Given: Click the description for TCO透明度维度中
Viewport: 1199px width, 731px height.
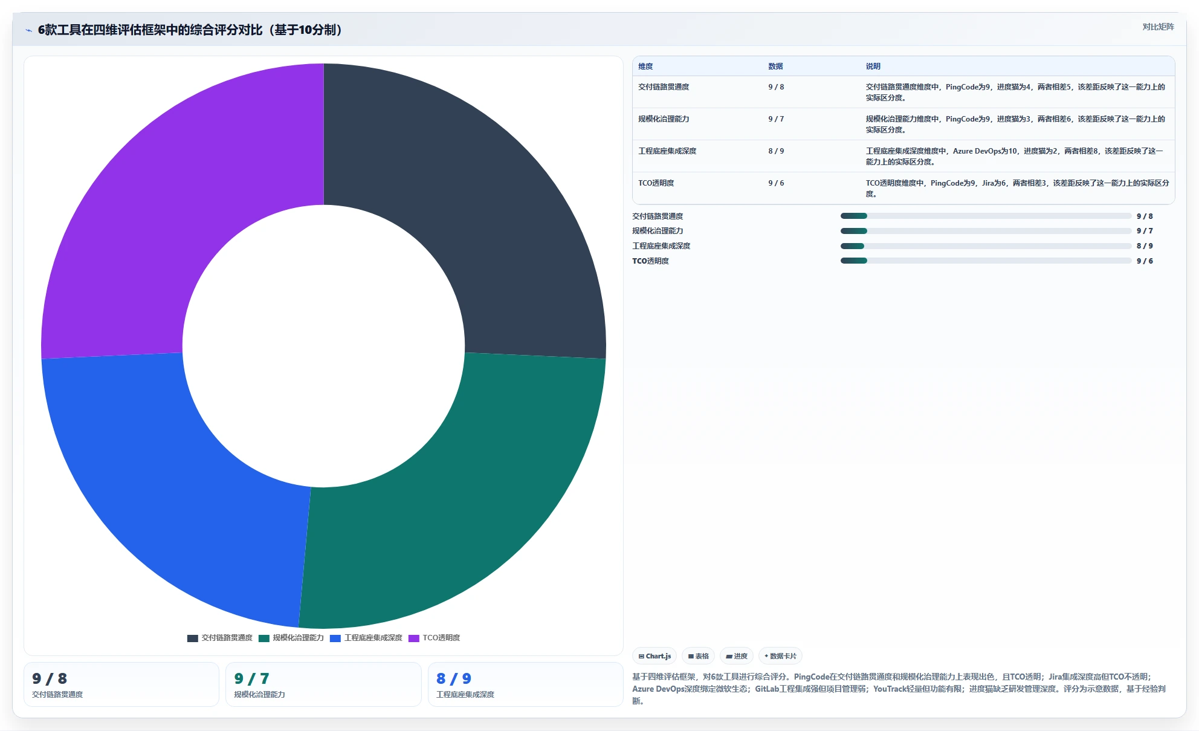Looking at the screenshot, I should tap(1018, 189).
